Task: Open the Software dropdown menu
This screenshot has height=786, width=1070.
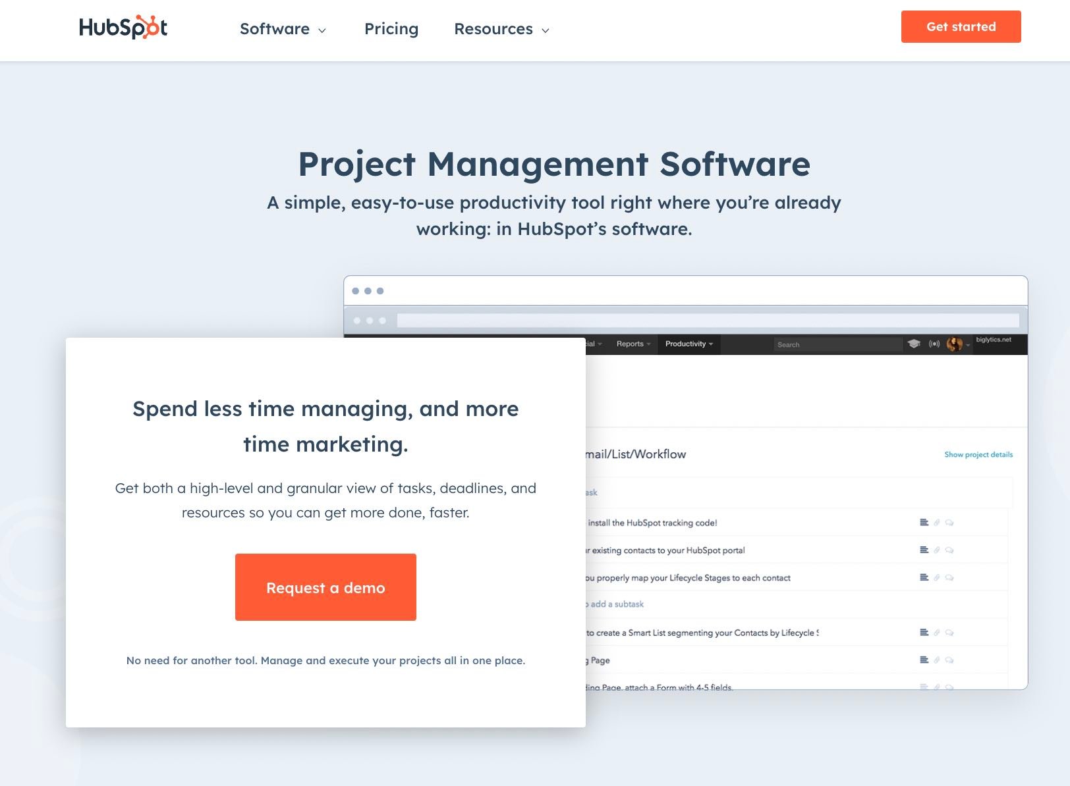Action: click(283, 29)
